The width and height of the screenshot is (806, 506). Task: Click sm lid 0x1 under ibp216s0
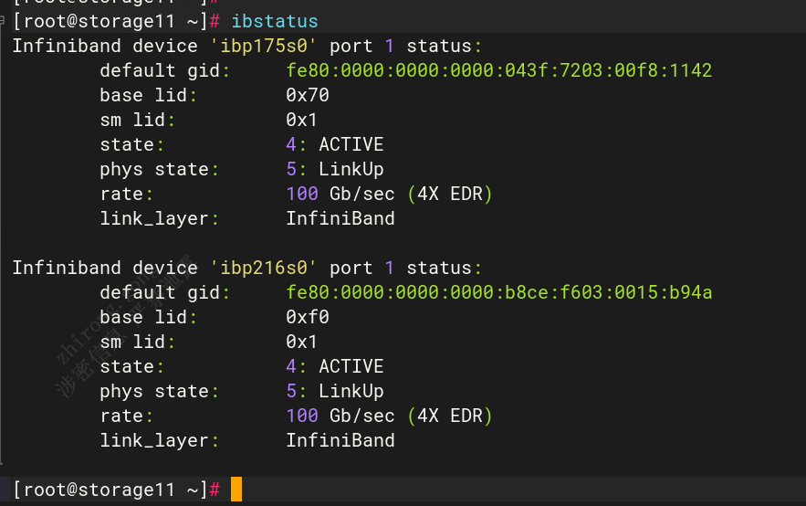tap(302, 342)
